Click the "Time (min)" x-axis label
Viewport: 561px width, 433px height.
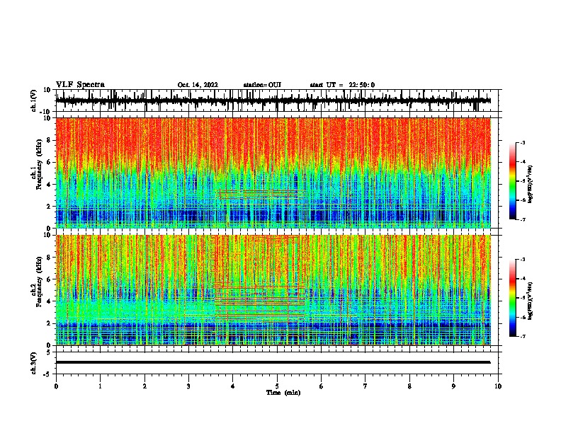point(283,393)
